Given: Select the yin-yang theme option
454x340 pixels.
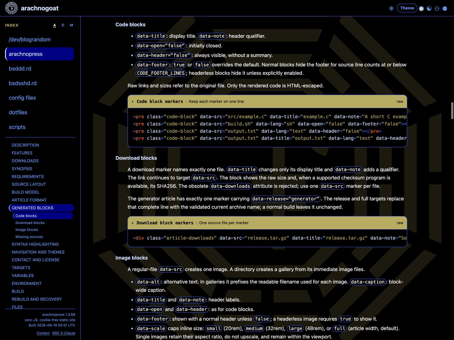Looking at the screenshot, I should (429, 8).
